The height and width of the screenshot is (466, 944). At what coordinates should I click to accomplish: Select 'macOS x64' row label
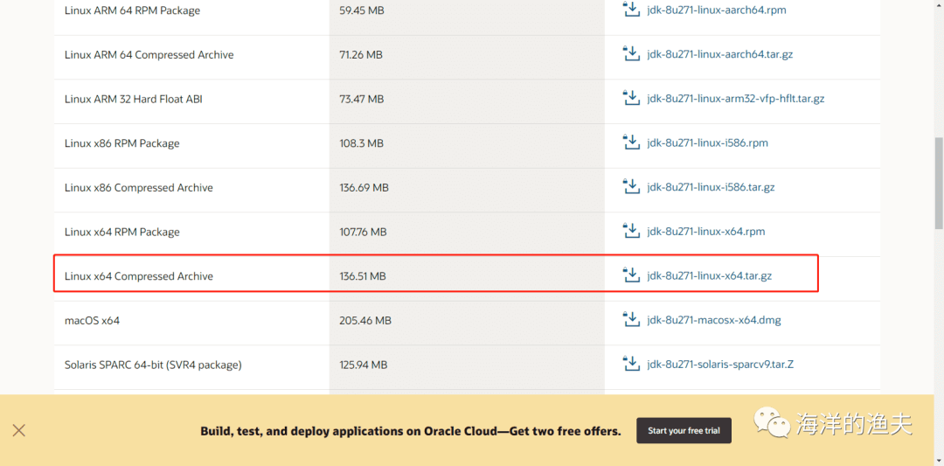(x=92, y=321)
